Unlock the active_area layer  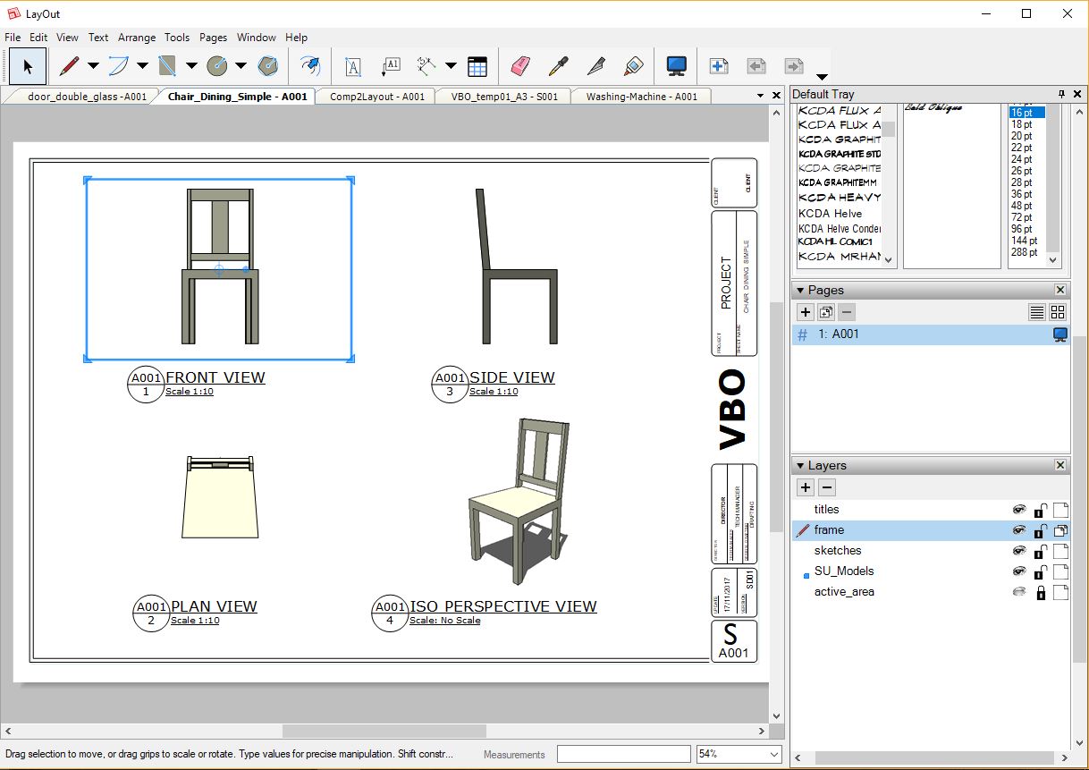point(1040,591)
